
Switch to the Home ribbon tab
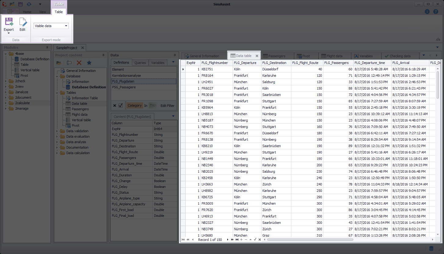click(27, 12)
